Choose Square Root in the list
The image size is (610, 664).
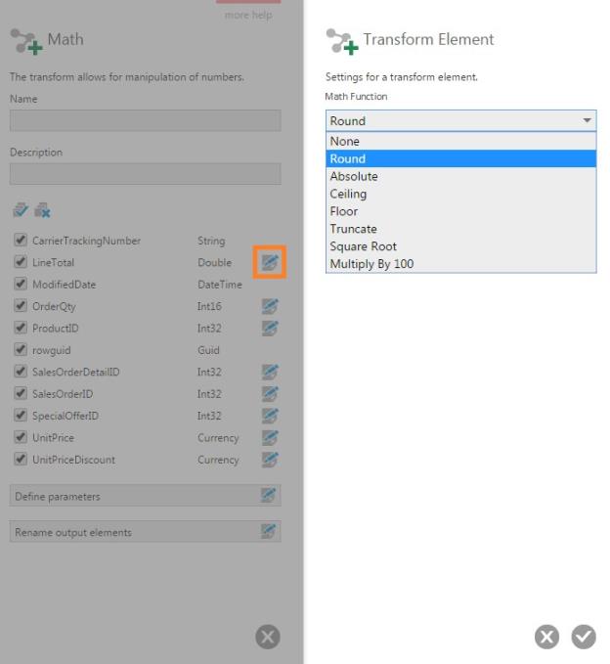coord(364,246)
